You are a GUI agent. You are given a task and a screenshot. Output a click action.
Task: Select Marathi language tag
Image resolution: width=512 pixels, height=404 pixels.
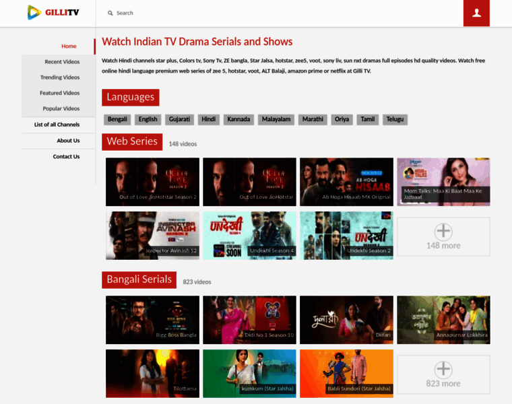tap(313, 119)
